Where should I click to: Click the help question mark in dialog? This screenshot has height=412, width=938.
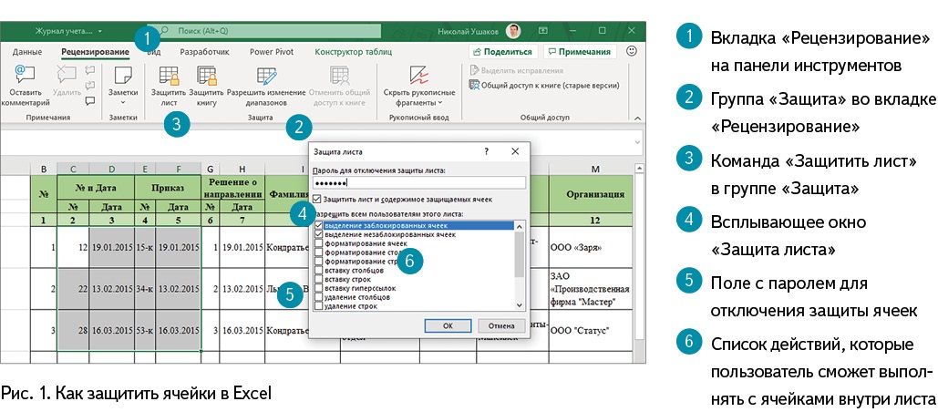(x=485, y=150)
